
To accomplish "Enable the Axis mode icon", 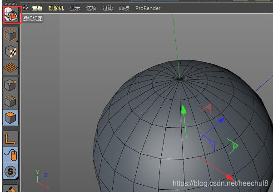I will click(10, 139).
